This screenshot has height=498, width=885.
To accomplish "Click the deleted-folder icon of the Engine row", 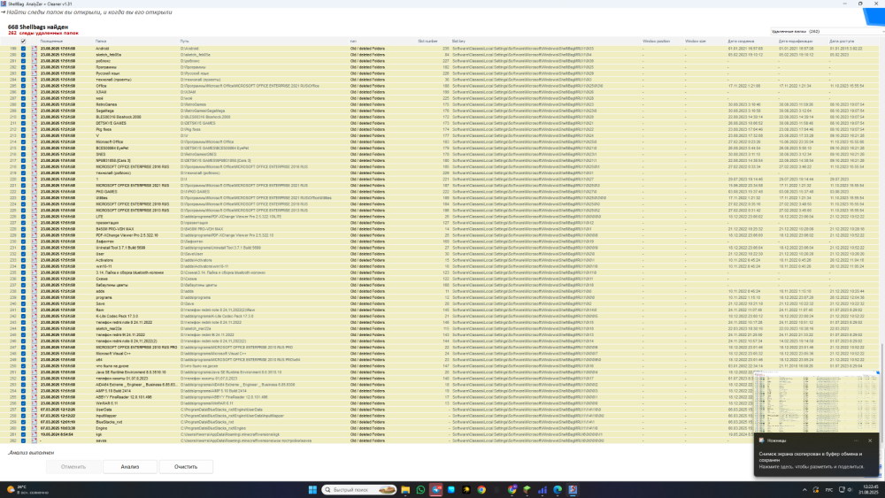I will 34,428.
